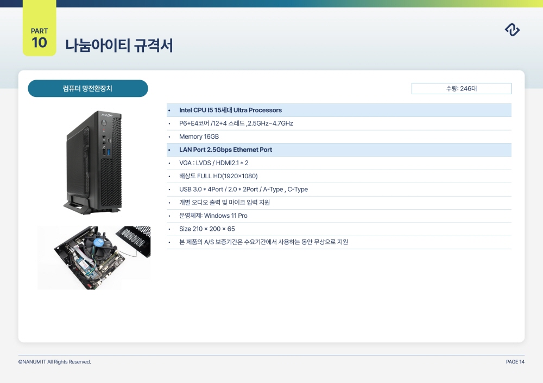Select the VGA : LVDS / HDMI2.1 line
The width and height of the screenshot is (543, 383).
point(213,163)
